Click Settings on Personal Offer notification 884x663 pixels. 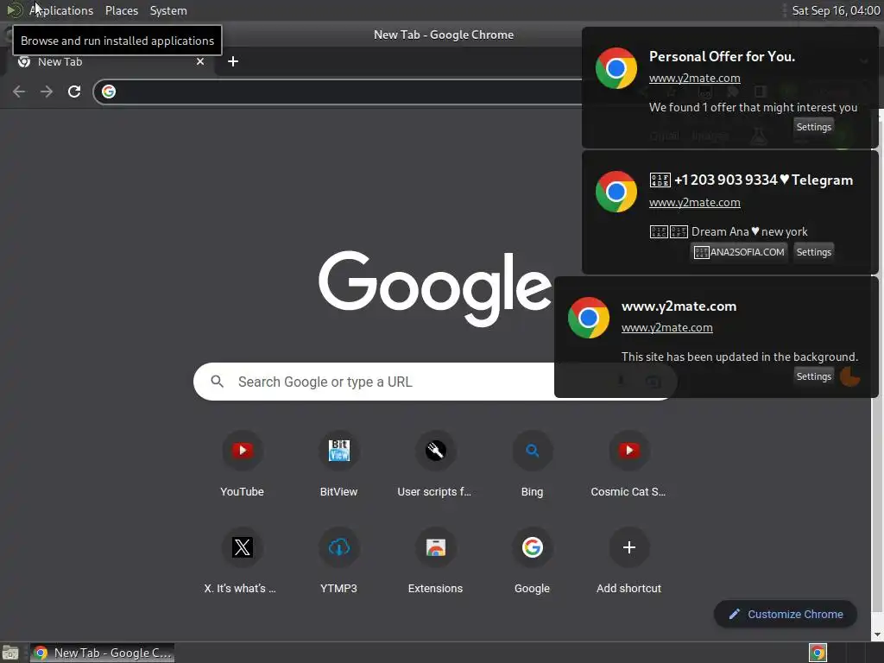(x=813, y=127)
